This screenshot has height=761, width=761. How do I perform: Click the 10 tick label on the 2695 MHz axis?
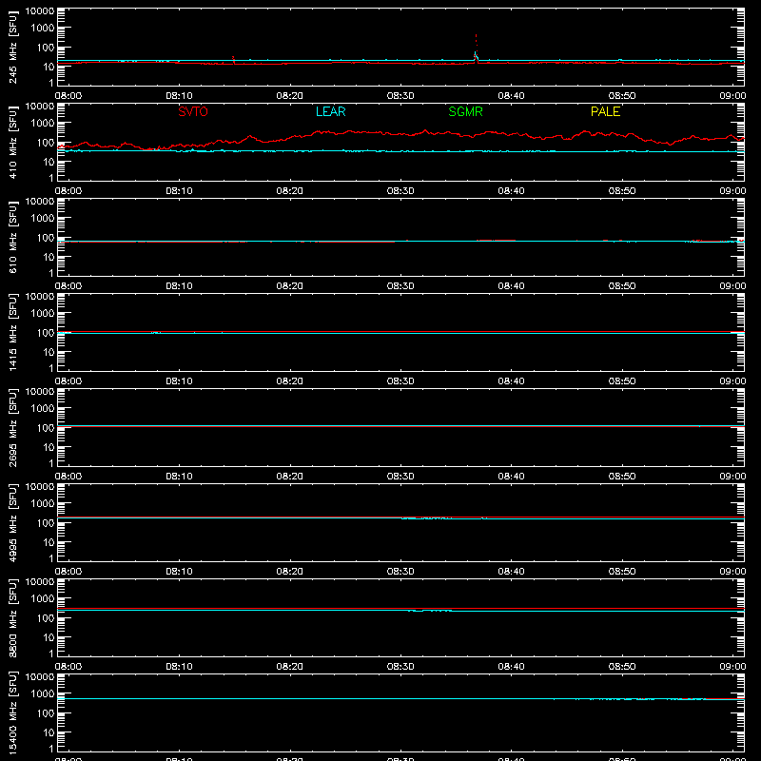pyautogui.click(x=49, y=447)
